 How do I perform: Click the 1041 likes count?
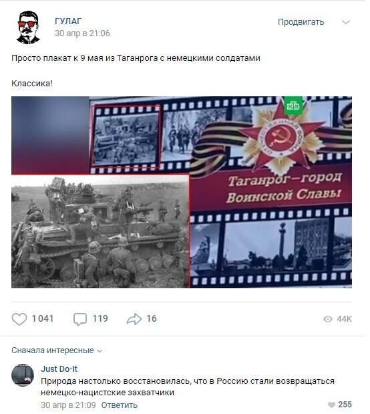click(43, 318)
